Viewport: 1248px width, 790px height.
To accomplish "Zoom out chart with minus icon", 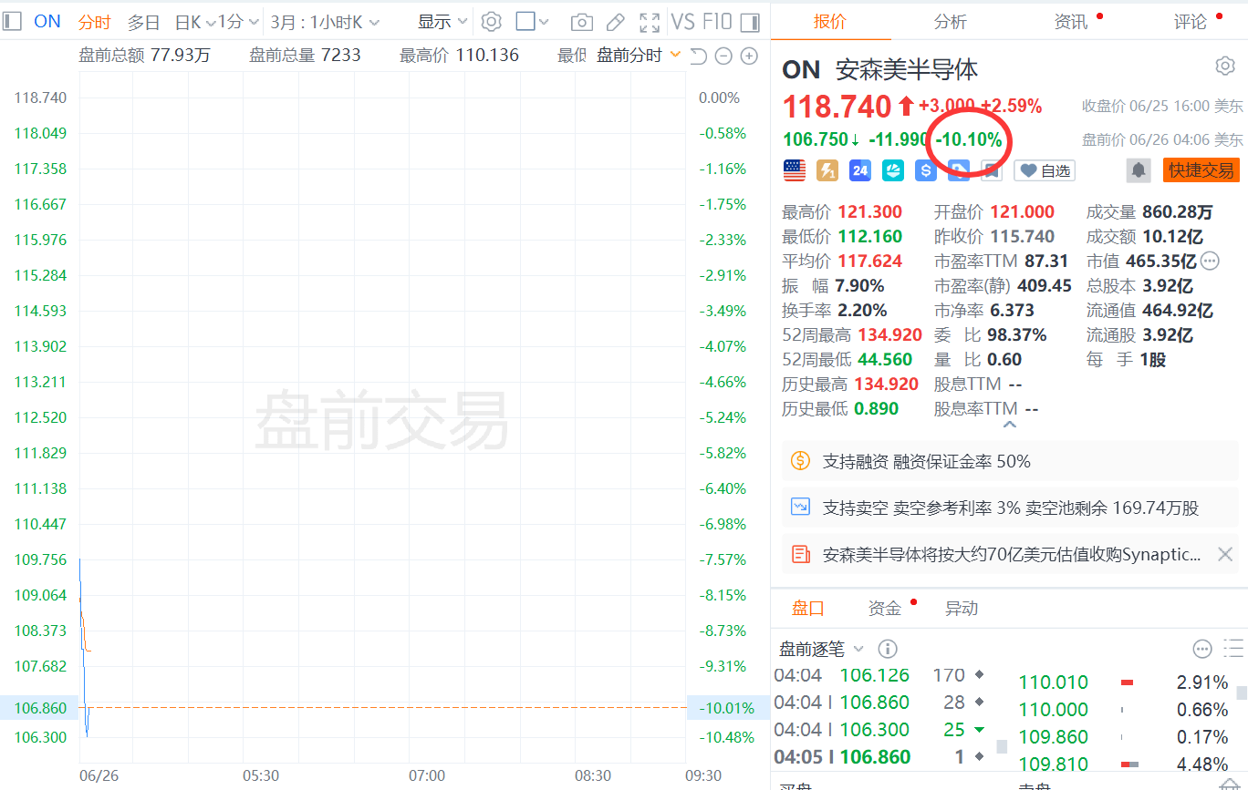I will pyautogui.click(x=723, y=56).
